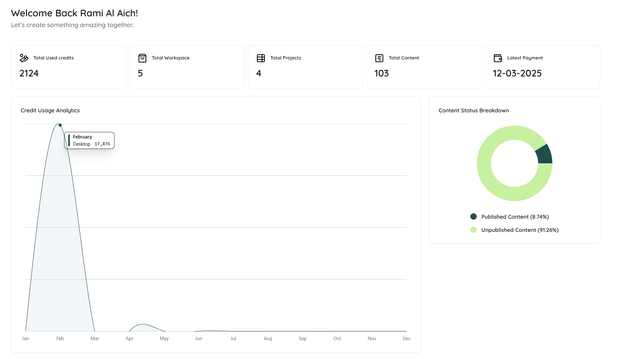Click the February Desktop tooltip box
Viewport: 632px width, 359px height.
89,140
